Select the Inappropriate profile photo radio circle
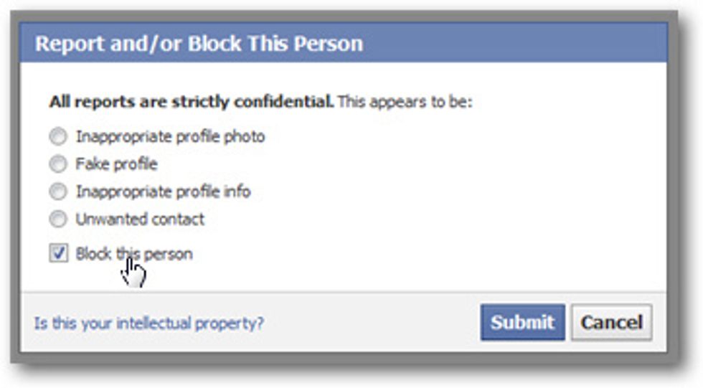Image resolution: width=703 pixels, height=388 pixels. click(x=58, y=136)
